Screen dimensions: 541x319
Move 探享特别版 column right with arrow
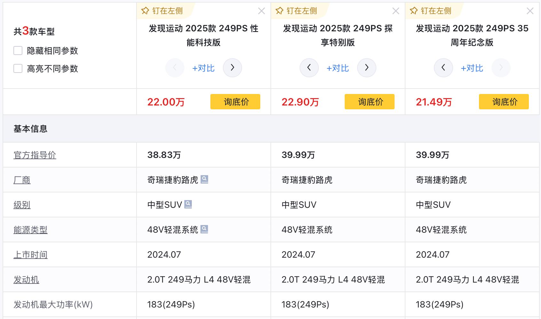366,68
